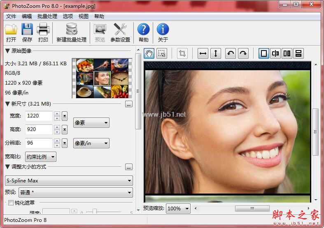Screen dimensions: 324x228
Task: Switch to vertical split preview layout
Action: tap(275, 53)
